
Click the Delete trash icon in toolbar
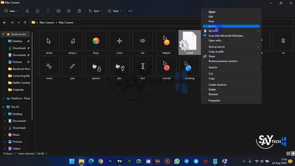[x=79, y=11]
